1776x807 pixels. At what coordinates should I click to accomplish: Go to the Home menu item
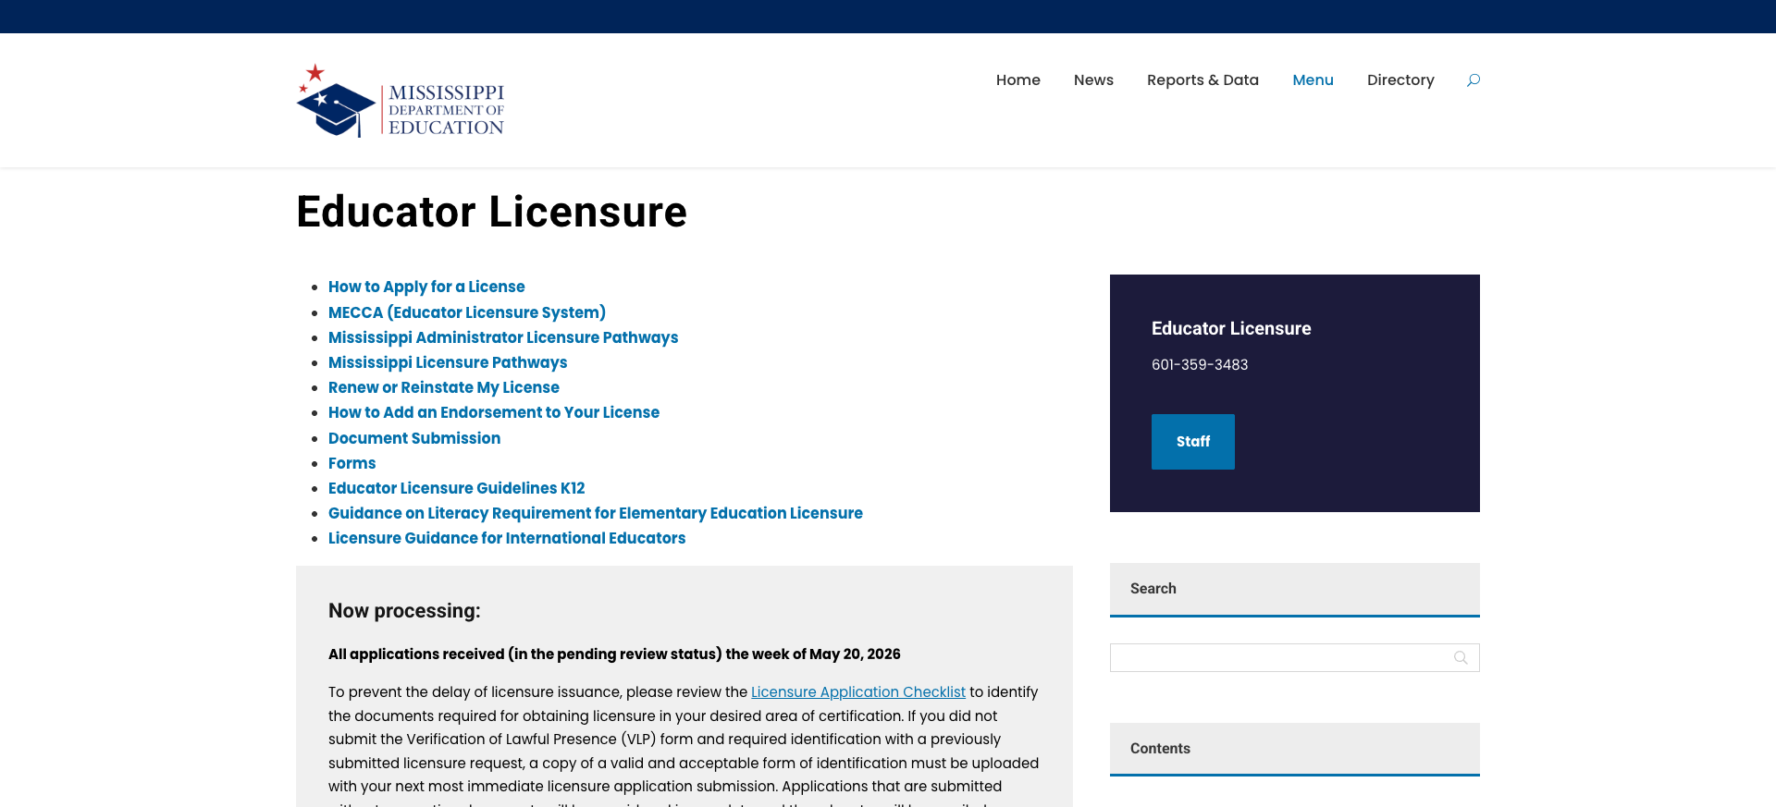[1018, 80]
